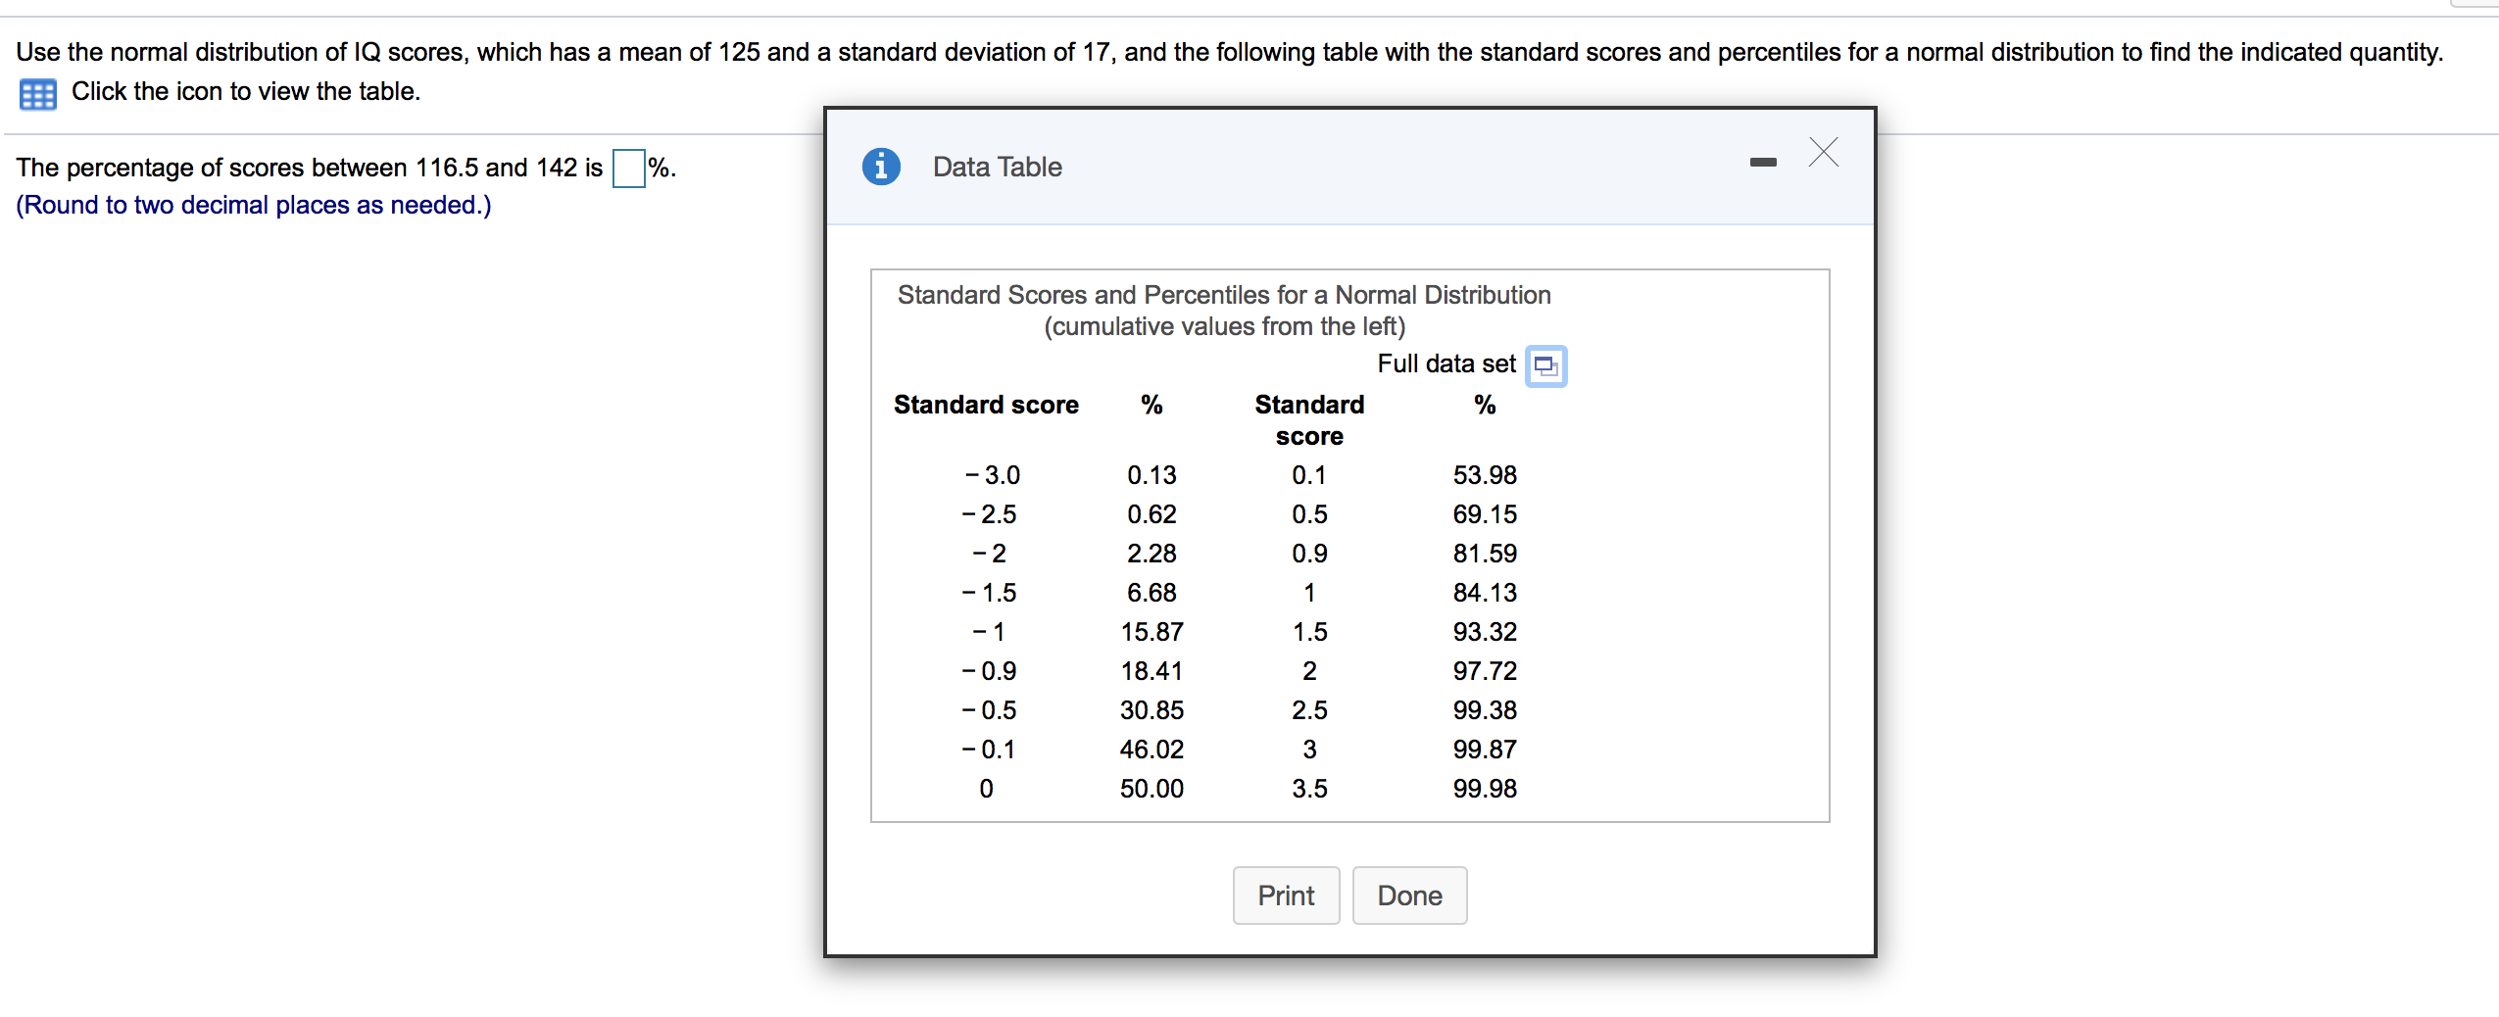Select the 3.5 standard score cell
This screenshot has height=1017, width=2499.
click(x=1309, y=789)
